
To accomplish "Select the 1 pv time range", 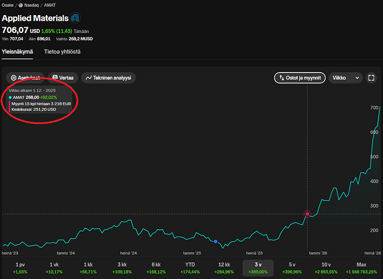I will coord(20,268).
